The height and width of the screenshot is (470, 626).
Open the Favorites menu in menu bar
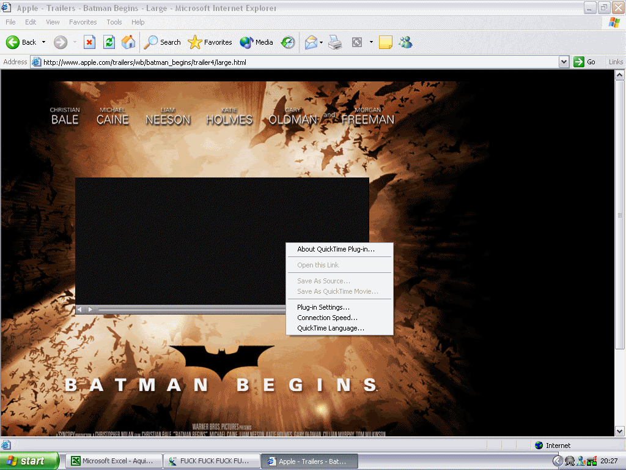(x=83, y=22)
